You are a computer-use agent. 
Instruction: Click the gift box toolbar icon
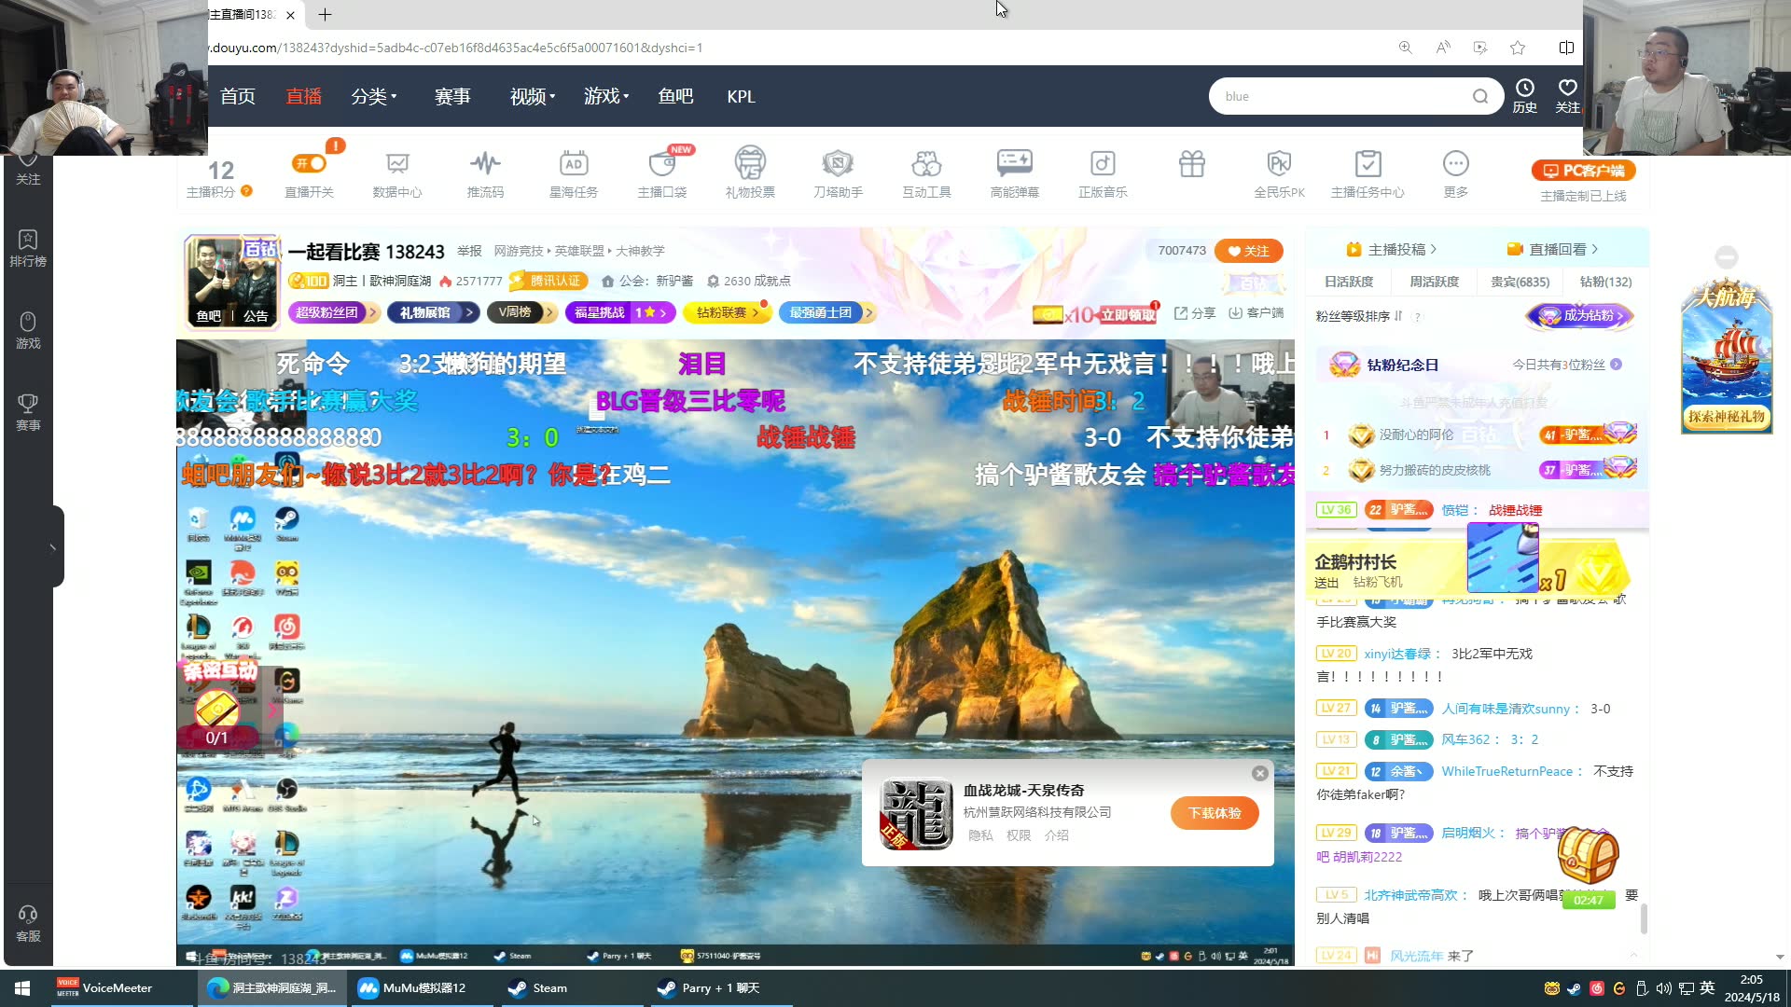[1192, 164]
